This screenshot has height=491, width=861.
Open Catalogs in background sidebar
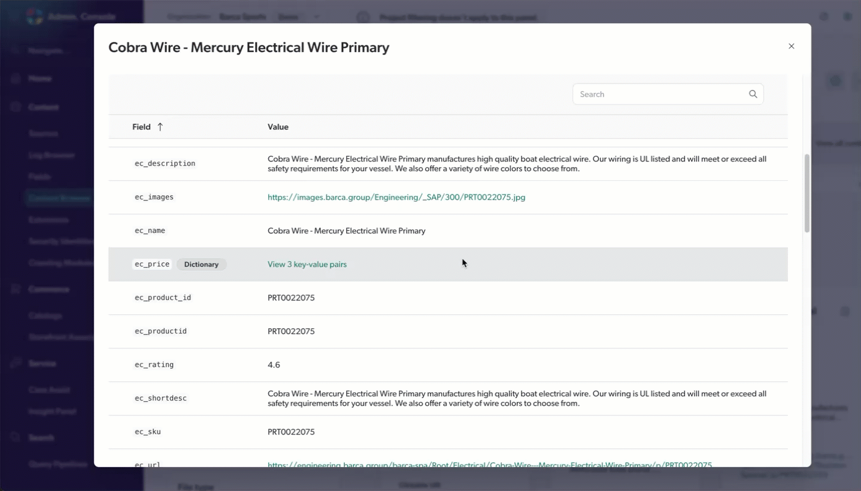[45, 316]
